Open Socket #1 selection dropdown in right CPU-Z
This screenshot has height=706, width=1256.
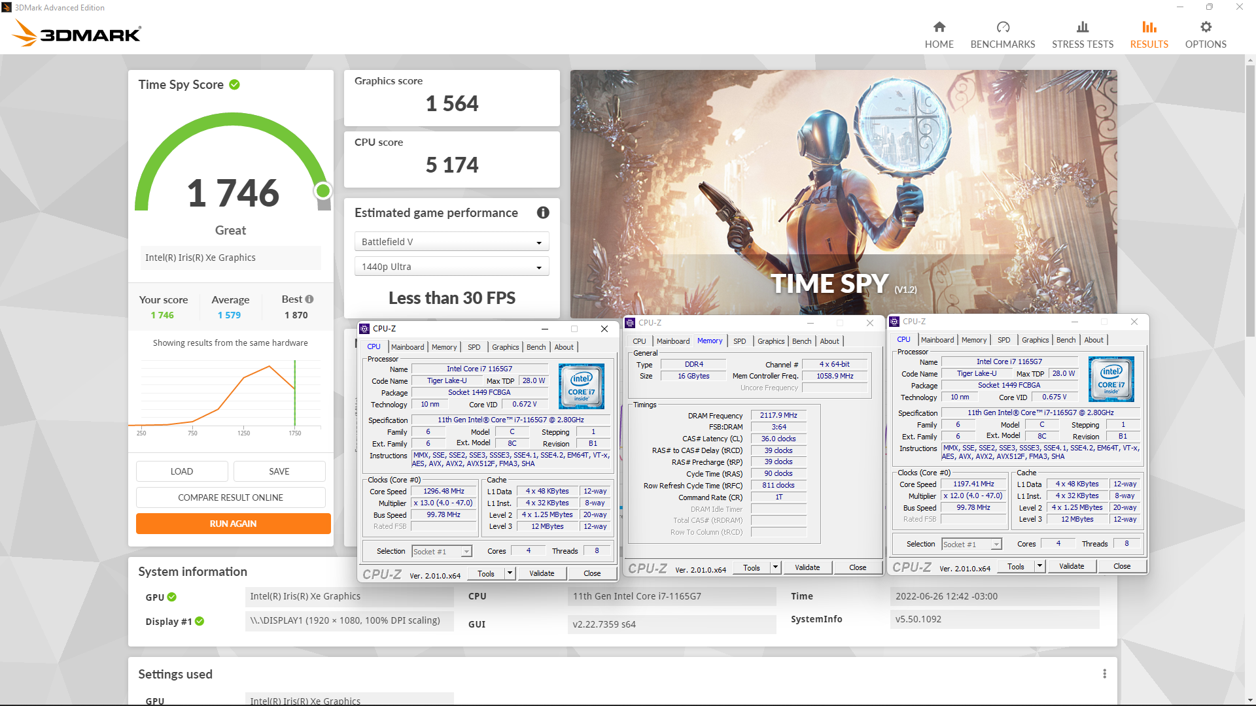pyautogui.click(x=971, y=545)
